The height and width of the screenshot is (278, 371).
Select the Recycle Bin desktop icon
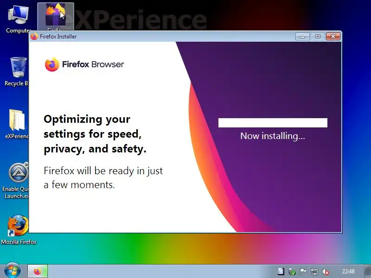point(17,71)
